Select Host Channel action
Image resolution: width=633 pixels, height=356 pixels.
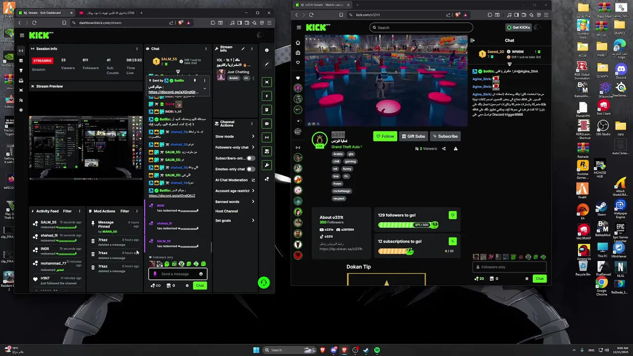226,211
